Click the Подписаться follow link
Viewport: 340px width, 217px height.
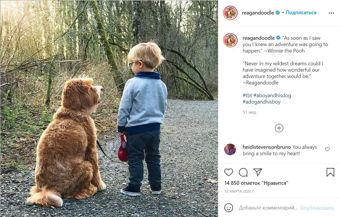tap(301, 13)
